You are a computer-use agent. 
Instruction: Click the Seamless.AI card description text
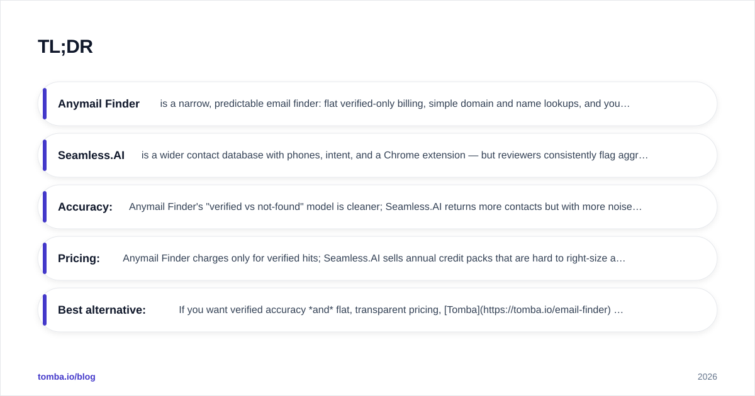click(x=394, y=155)
